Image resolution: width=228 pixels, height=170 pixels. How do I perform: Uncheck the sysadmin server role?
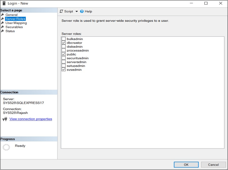(63, 69)
